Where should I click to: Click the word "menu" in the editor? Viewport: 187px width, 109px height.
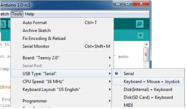point(123,57)
